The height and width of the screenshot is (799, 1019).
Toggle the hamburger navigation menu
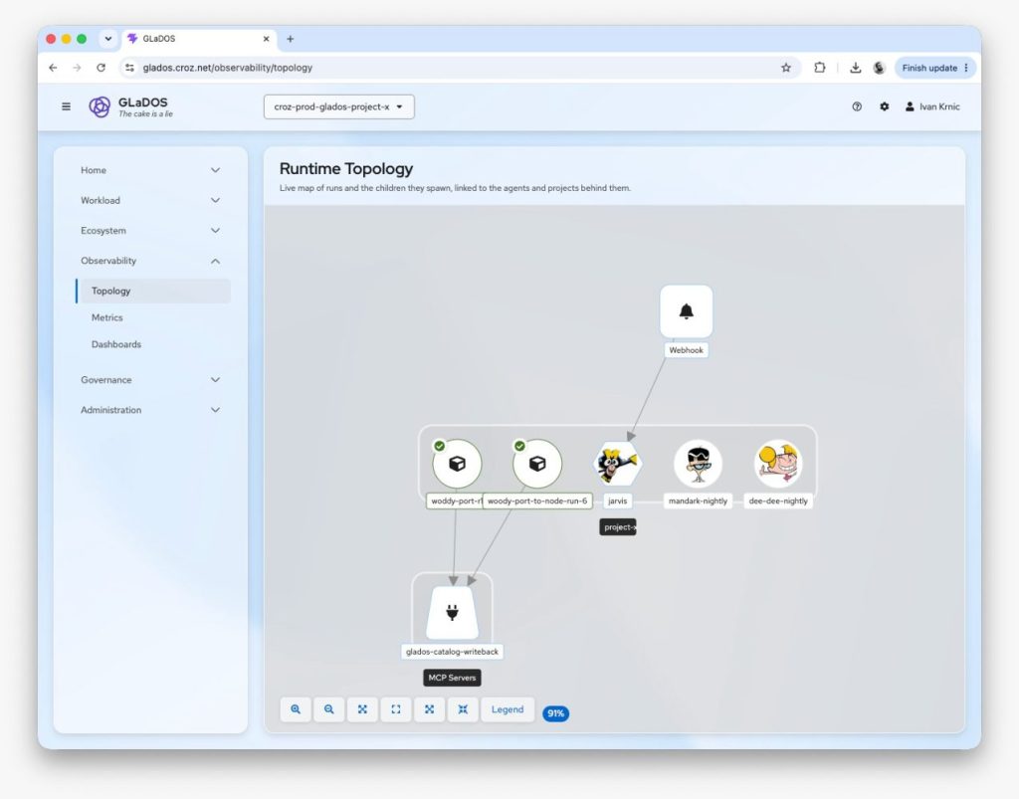point(67,106)
